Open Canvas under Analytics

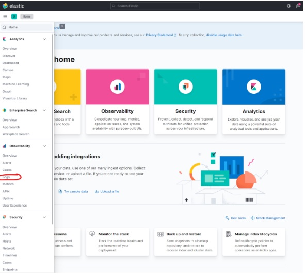click(8, 70)
